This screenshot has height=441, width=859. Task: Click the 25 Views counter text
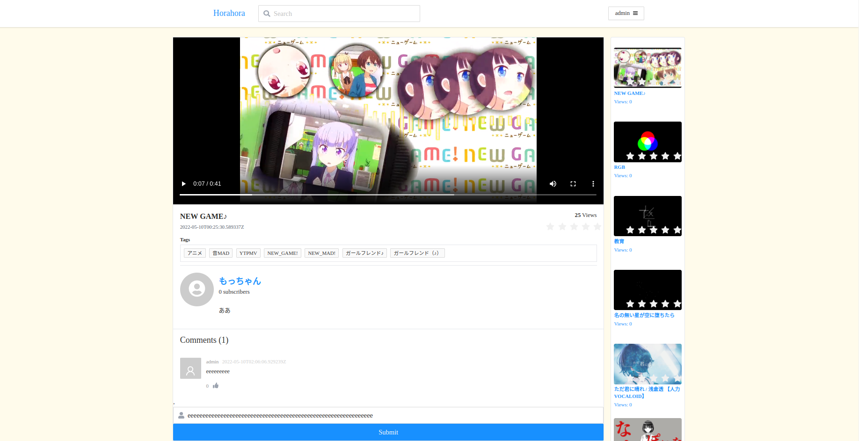coord(586,215)
